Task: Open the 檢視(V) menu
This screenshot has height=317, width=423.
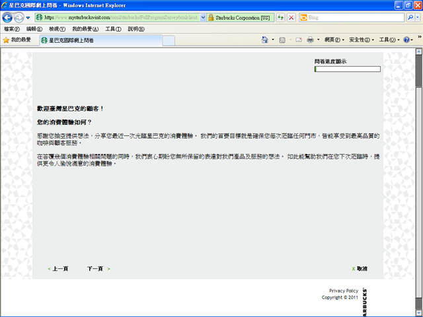Action: [58, 29]
